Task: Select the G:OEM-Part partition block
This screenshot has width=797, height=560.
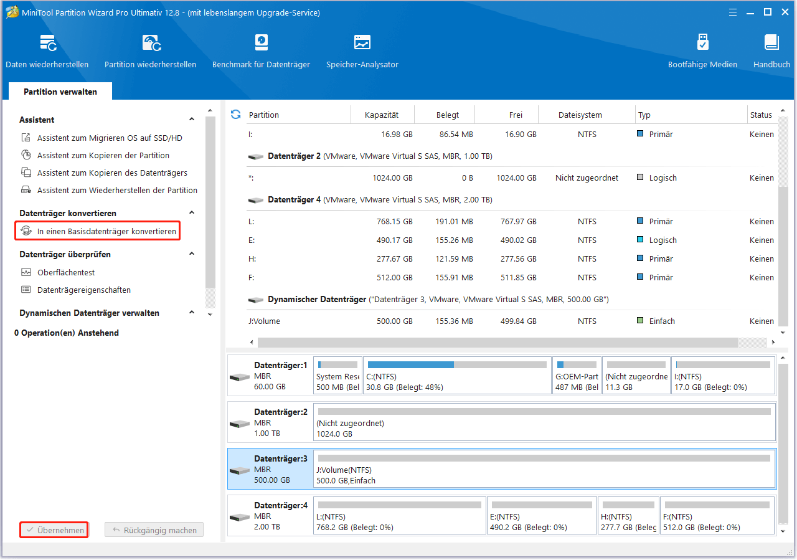Action: click(577, 376)
